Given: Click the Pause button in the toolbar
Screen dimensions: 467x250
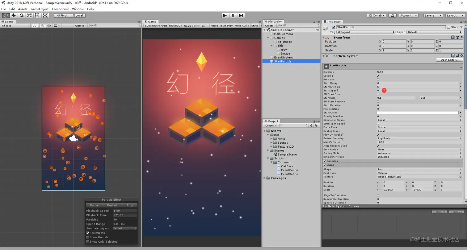Looking at the screenshot, I should (233, 15).
